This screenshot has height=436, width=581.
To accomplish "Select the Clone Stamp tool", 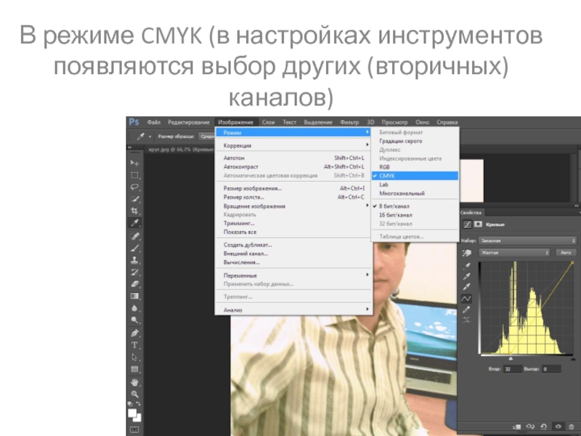I will pos(134,260).
